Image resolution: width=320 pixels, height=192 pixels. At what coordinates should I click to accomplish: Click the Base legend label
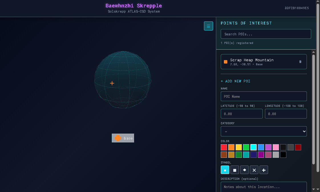click(123, 138)
